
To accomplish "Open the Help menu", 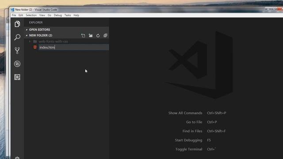I will (x=76, y=15).
